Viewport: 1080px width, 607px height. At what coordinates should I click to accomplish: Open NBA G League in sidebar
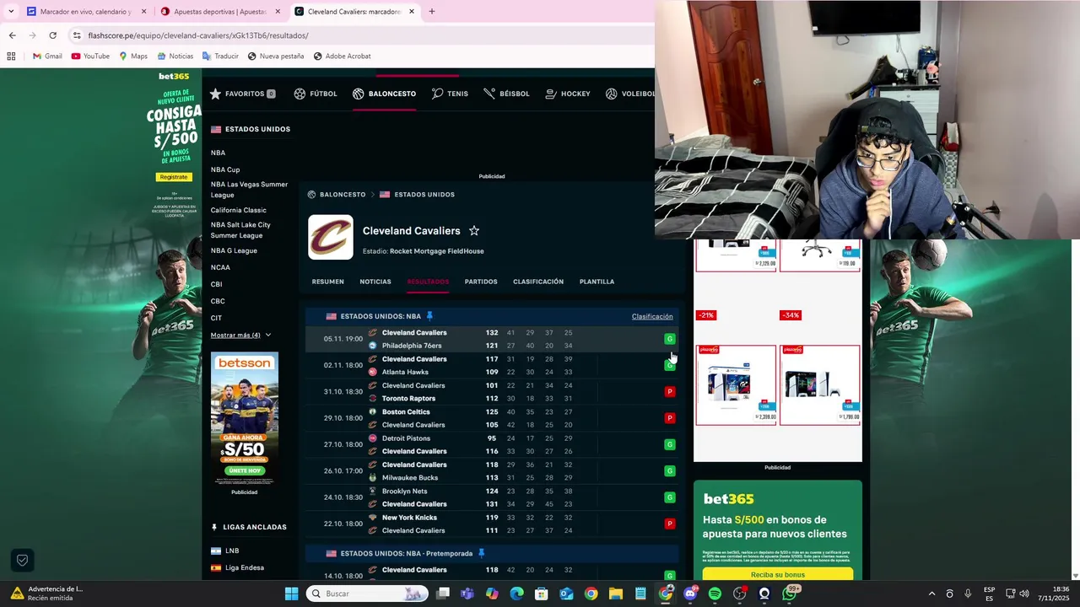(234, 250)
